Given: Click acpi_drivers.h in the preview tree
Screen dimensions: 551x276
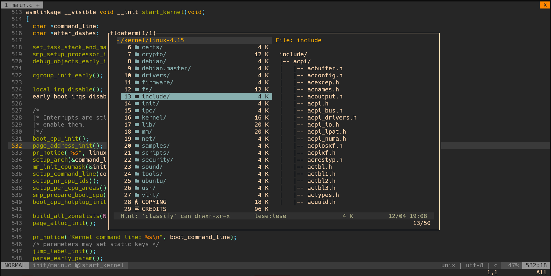Looking at the screenshot, I should [332, 117].
